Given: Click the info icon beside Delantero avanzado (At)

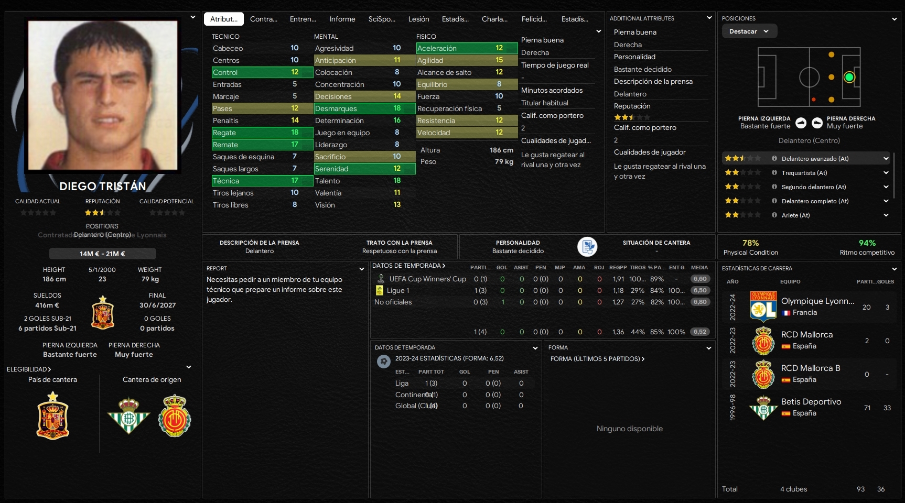Looking at the screenshot, I should click(x=774, y=158).
